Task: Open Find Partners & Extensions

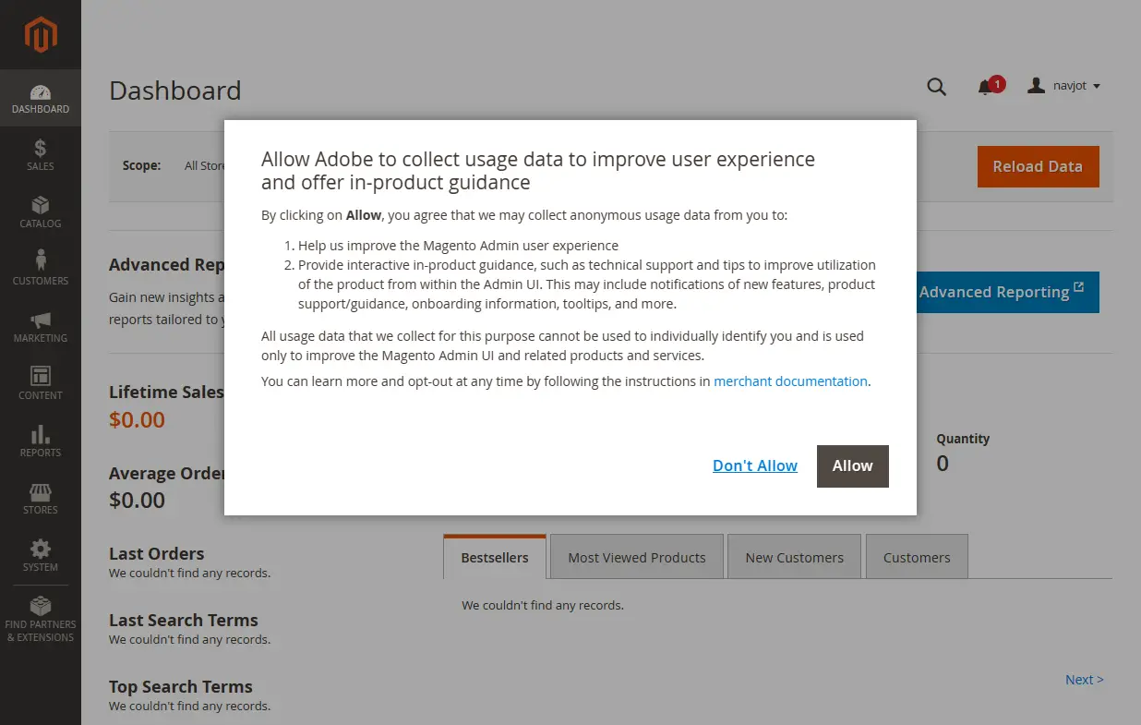Action: tap(41, 608)
